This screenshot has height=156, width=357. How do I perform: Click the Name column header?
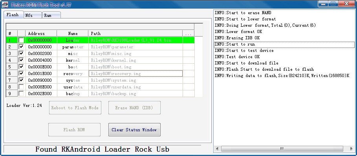(73, 33)
